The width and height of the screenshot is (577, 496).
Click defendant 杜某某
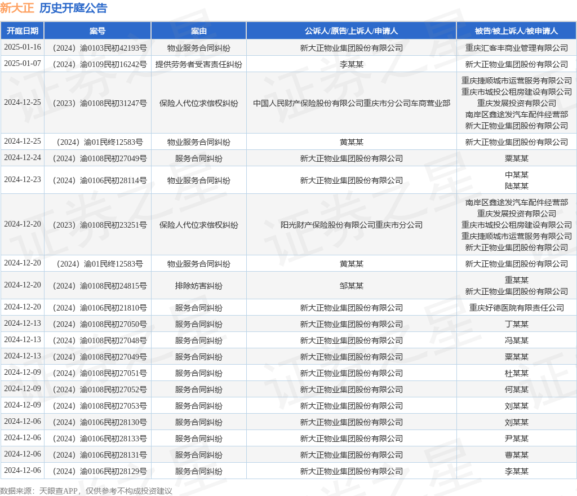click(x=516, y=373)
